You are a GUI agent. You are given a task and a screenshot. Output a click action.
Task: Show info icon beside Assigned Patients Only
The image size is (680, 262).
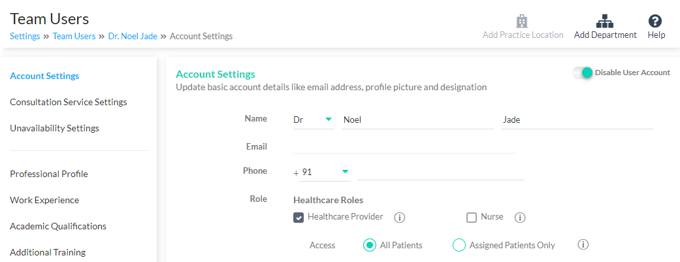click(x=583, y=244)
